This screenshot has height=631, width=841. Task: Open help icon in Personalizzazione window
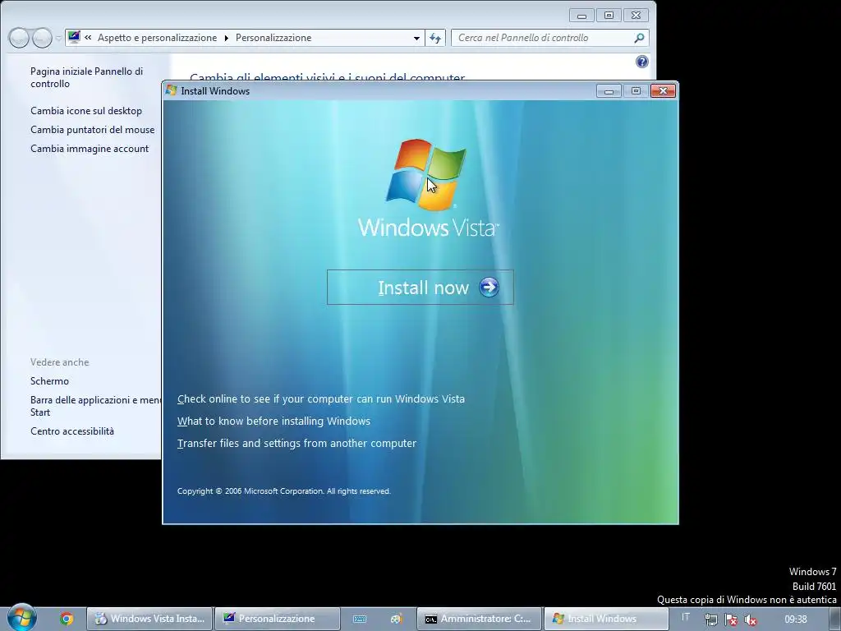(641, 62)
